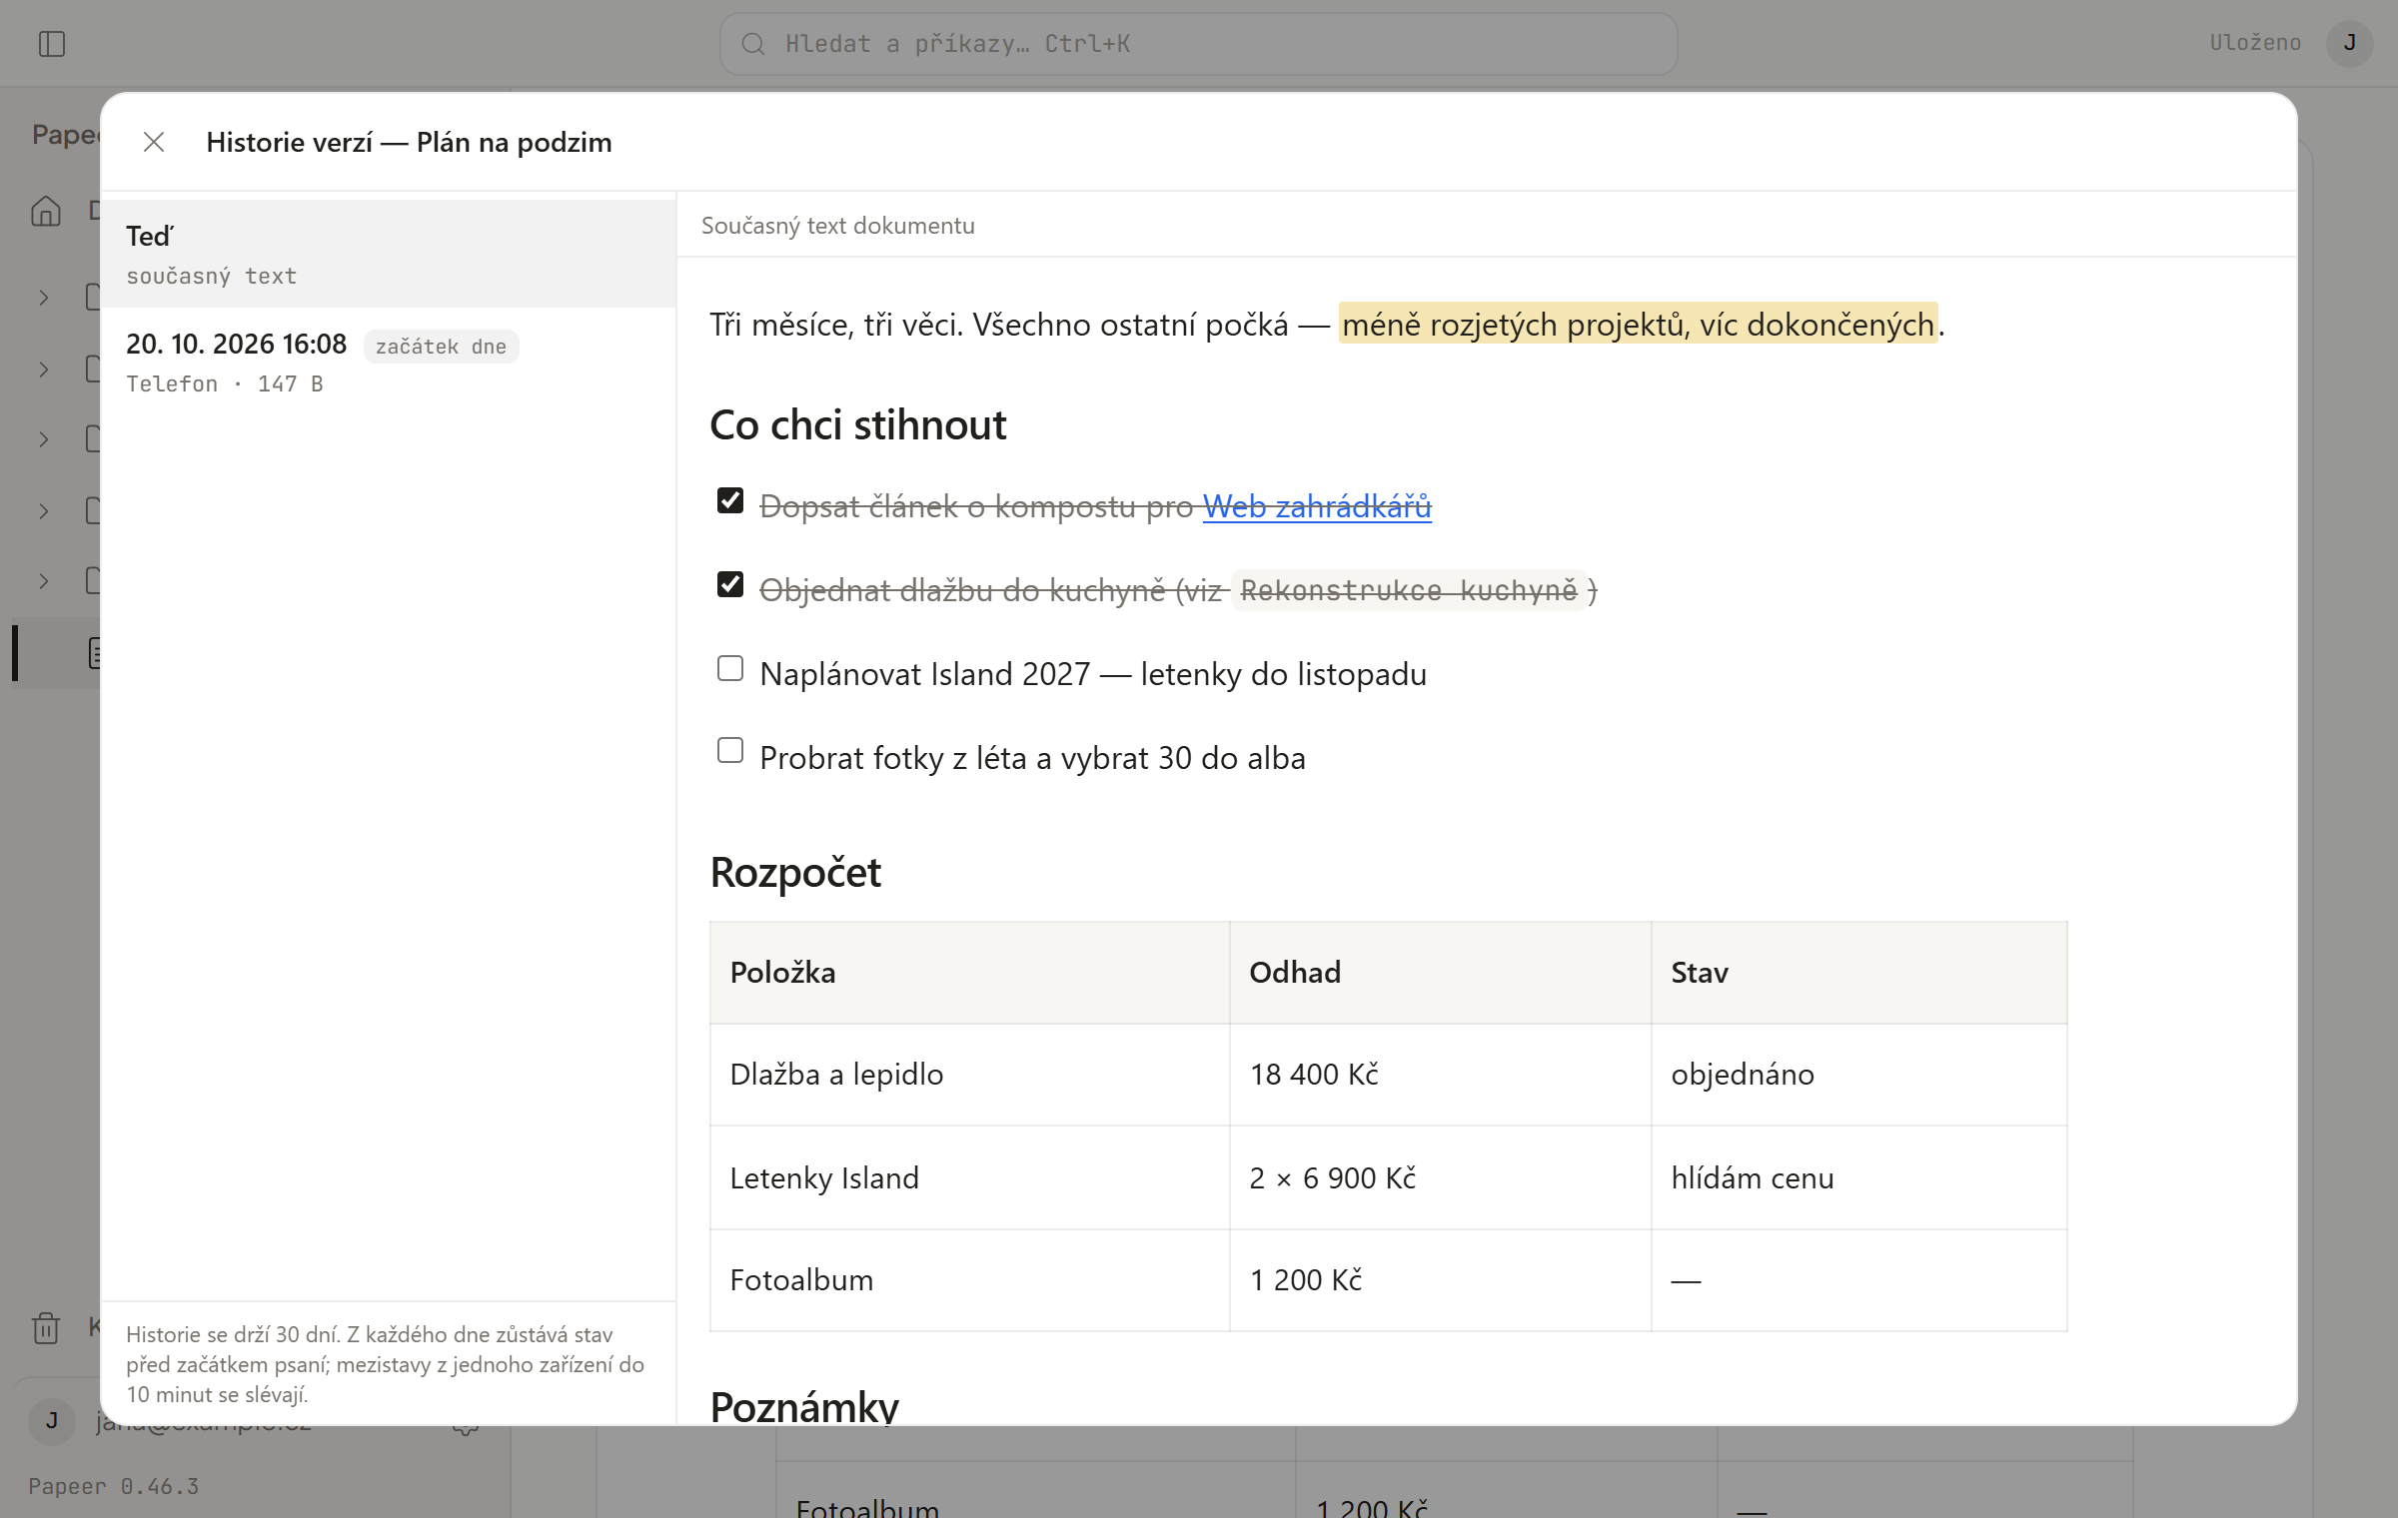Toggle the sidebar panel icon

52,44
